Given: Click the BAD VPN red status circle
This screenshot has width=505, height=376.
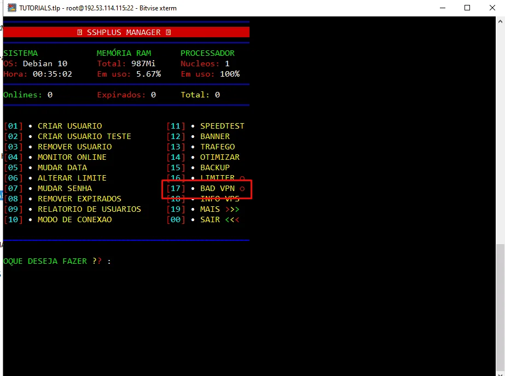Looking at the screenshot, I should point(242,188).
